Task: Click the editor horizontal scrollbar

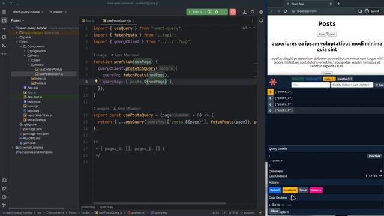Action: pos(160,203)
